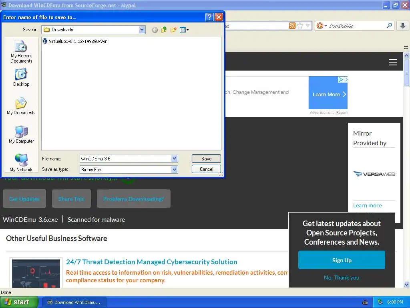410x308 pixels.
Task: Expand the Save as type dropdown
Action: pyautogui.click(x=175, y=170)
